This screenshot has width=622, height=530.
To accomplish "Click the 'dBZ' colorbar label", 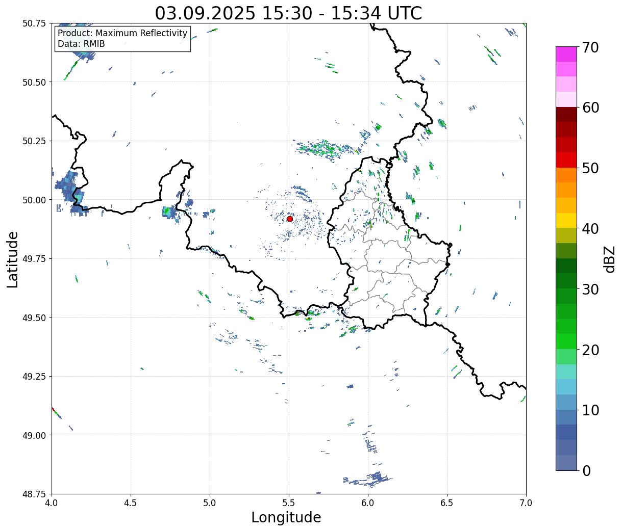I will (x=609, y=258).
